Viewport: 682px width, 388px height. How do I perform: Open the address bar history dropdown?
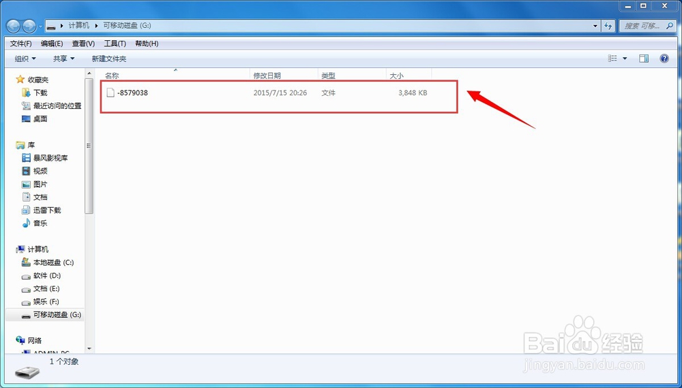595,26
